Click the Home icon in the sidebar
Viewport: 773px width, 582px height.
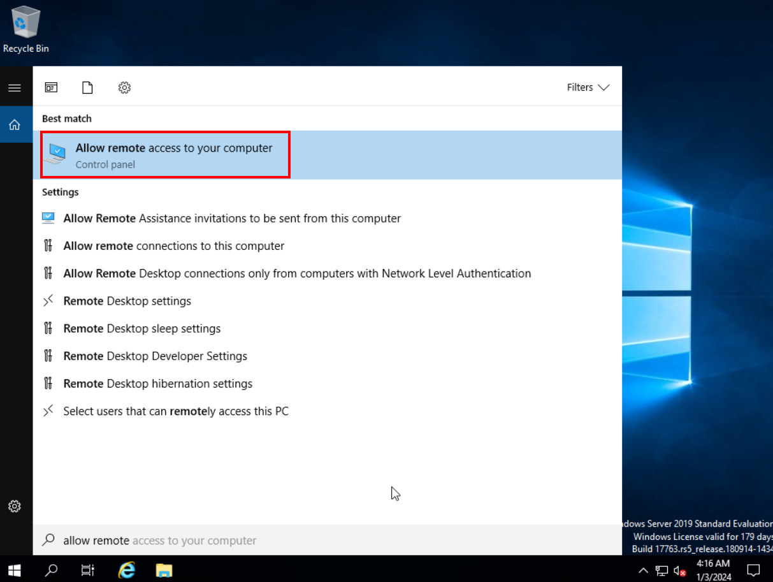(14, 125)
